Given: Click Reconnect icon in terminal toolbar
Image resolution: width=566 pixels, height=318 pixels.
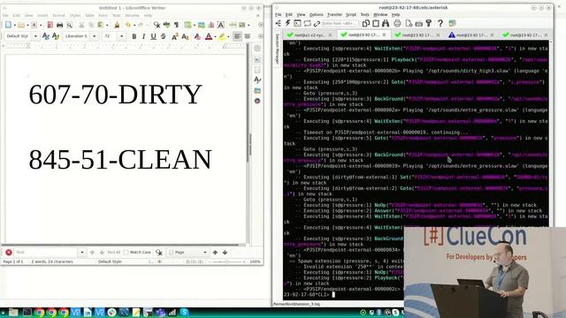Looking at the screenshot, I should [307, 24].
